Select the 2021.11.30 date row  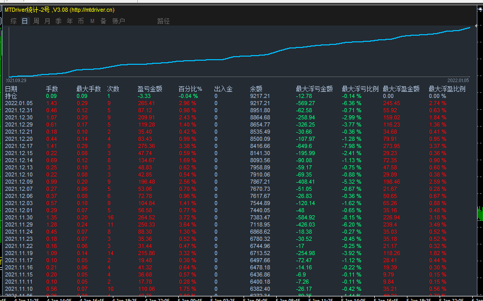click(x=19, y=217)
